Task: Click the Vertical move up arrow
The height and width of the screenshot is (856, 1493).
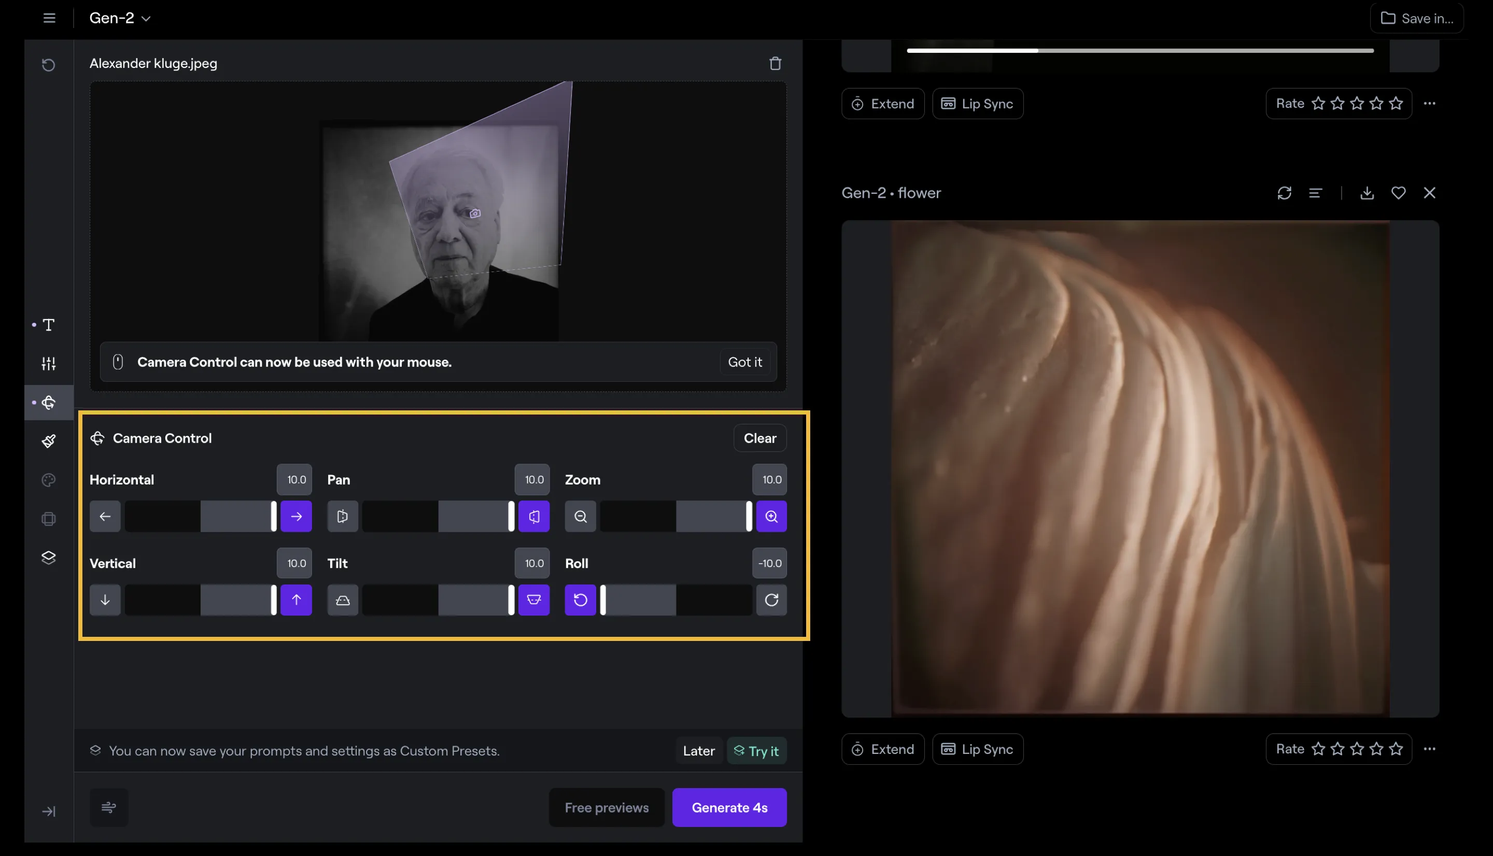Action: click(296, 600)
